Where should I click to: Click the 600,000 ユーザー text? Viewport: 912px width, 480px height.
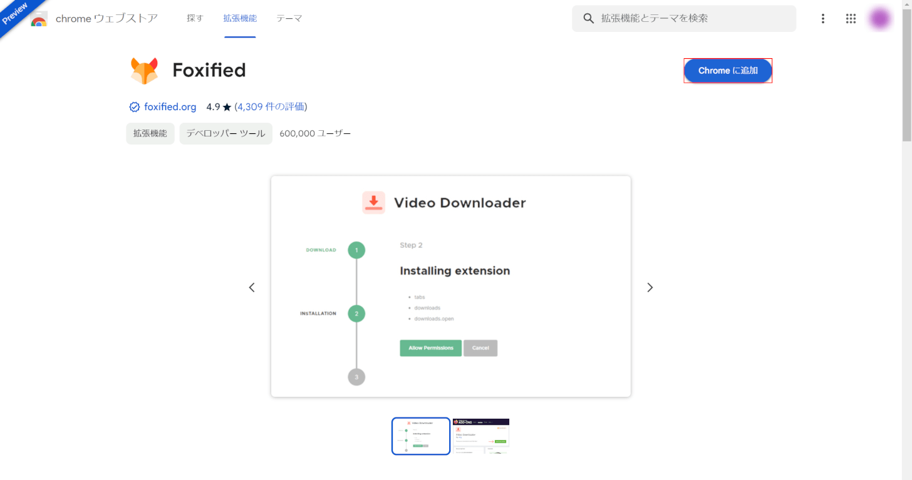[315, 133]
